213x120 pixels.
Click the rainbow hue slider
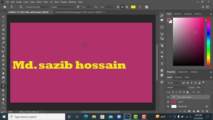point(209,42)
